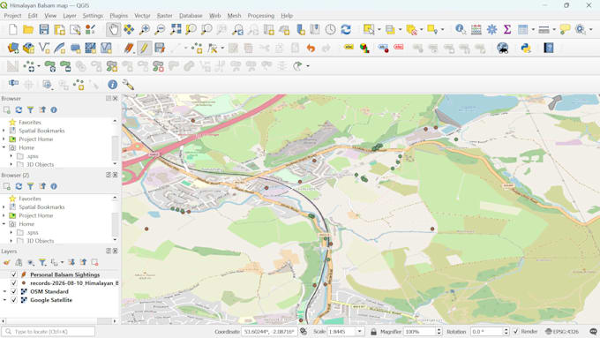Open the MetaSearch globe icon
The image size is (600, 338).
tap(502, 49)
